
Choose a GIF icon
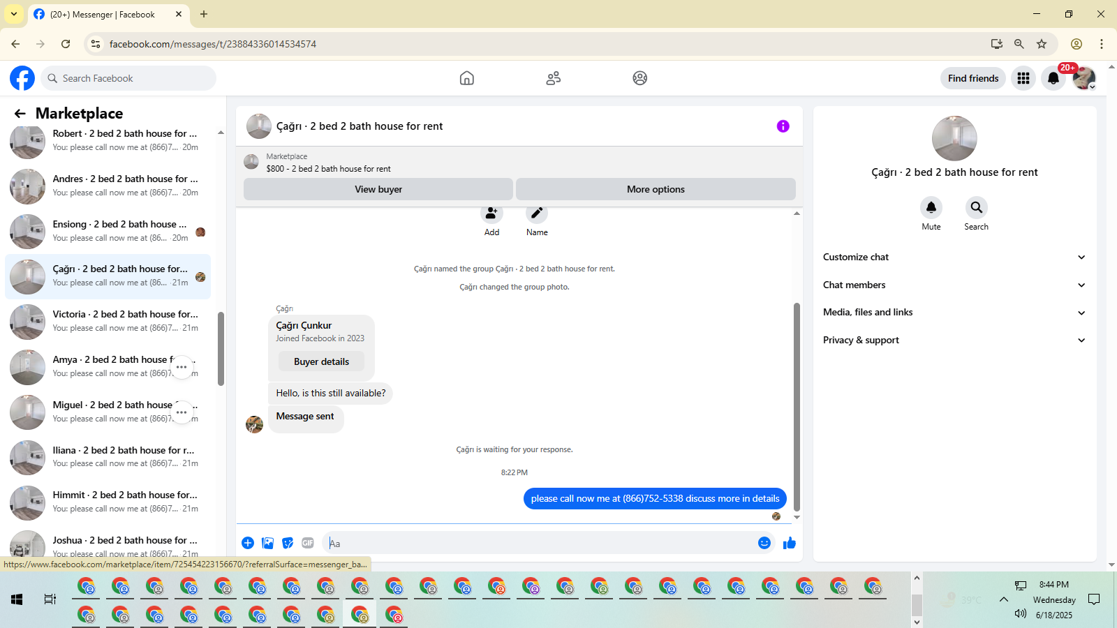(308, 543)
